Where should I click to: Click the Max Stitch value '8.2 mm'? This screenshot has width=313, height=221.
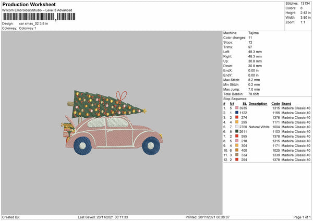coord(254,80)
